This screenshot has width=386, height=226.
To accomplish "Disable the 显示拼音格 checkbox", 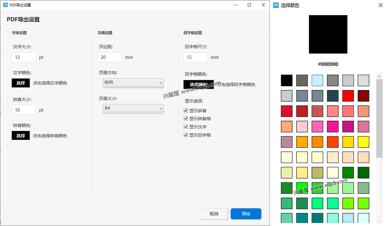I will pyautogui.click(x=186, y=118).
